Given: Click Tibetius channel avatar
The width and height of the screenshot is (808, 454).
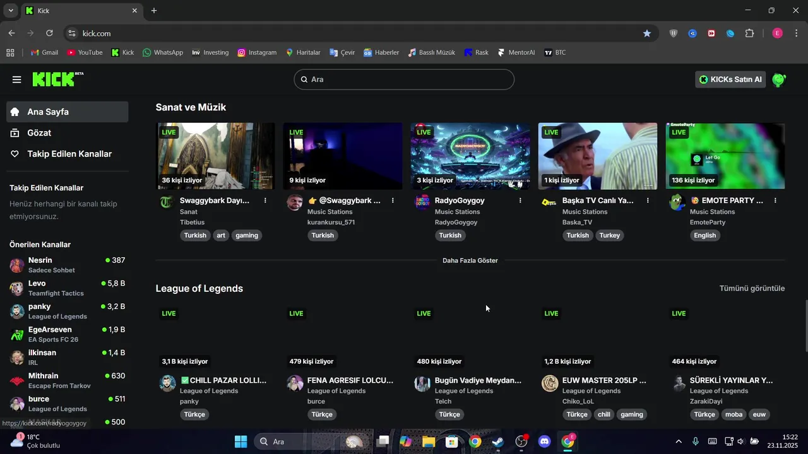Looking at the screenshot, I should click(167, 202).
